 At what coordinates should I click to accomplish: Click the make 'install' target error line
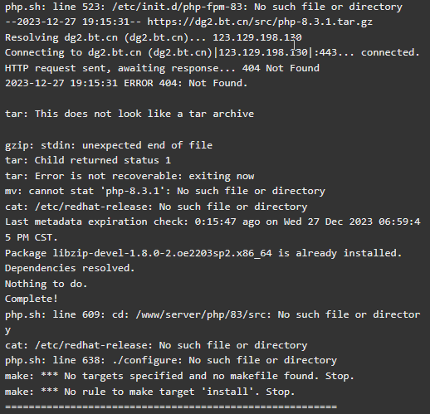(150, 392)
